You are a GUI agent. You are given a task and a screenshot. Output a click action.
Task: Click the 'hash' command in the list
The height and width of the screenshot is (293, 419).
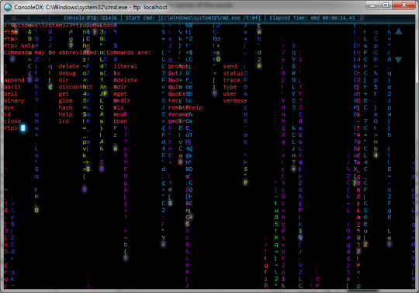point(65,107)
